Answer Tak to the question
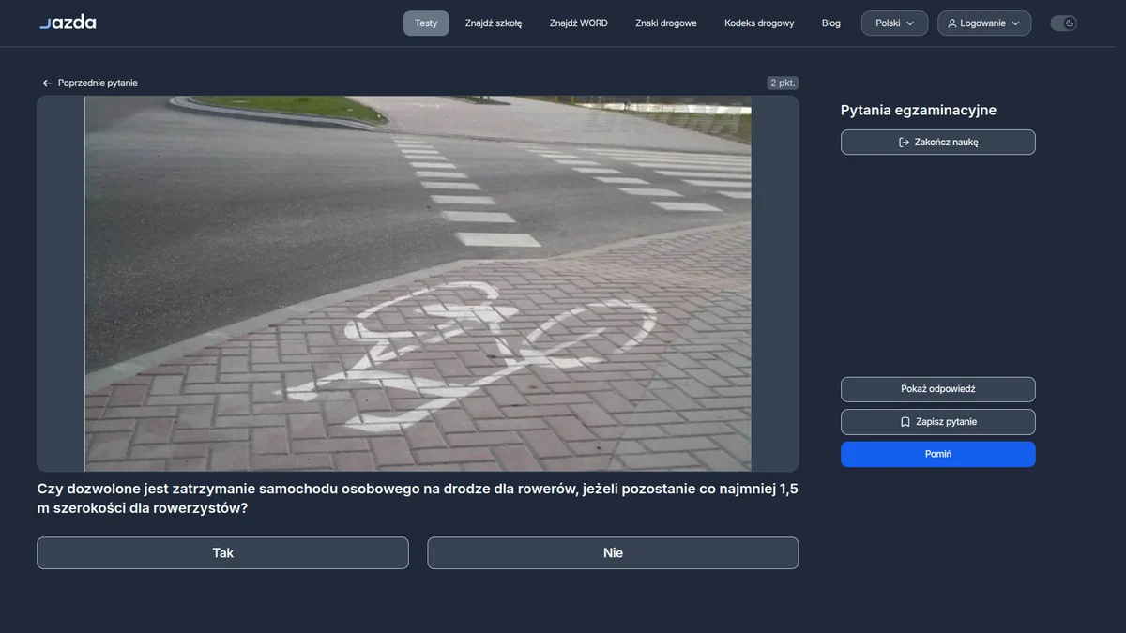The height and width of the screenshot is (633, 1126). tap(222, 553)
